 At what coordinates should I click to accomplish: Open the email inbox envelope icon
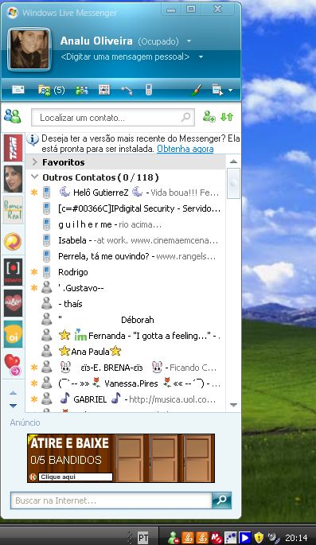coord(18,90)
